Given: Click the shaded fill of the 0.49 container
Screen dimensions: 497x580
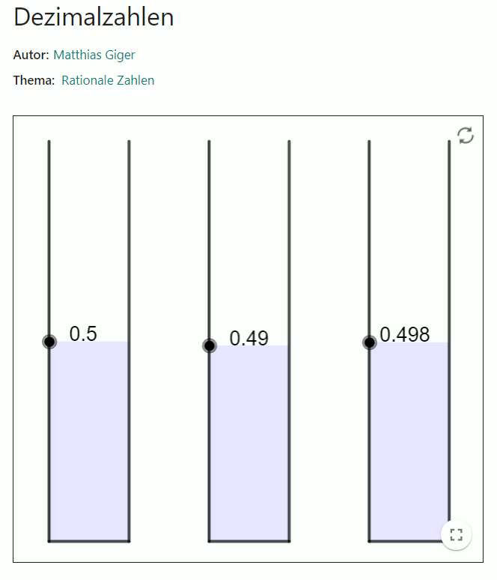Looking at the screenshot, I should point(249,442).
